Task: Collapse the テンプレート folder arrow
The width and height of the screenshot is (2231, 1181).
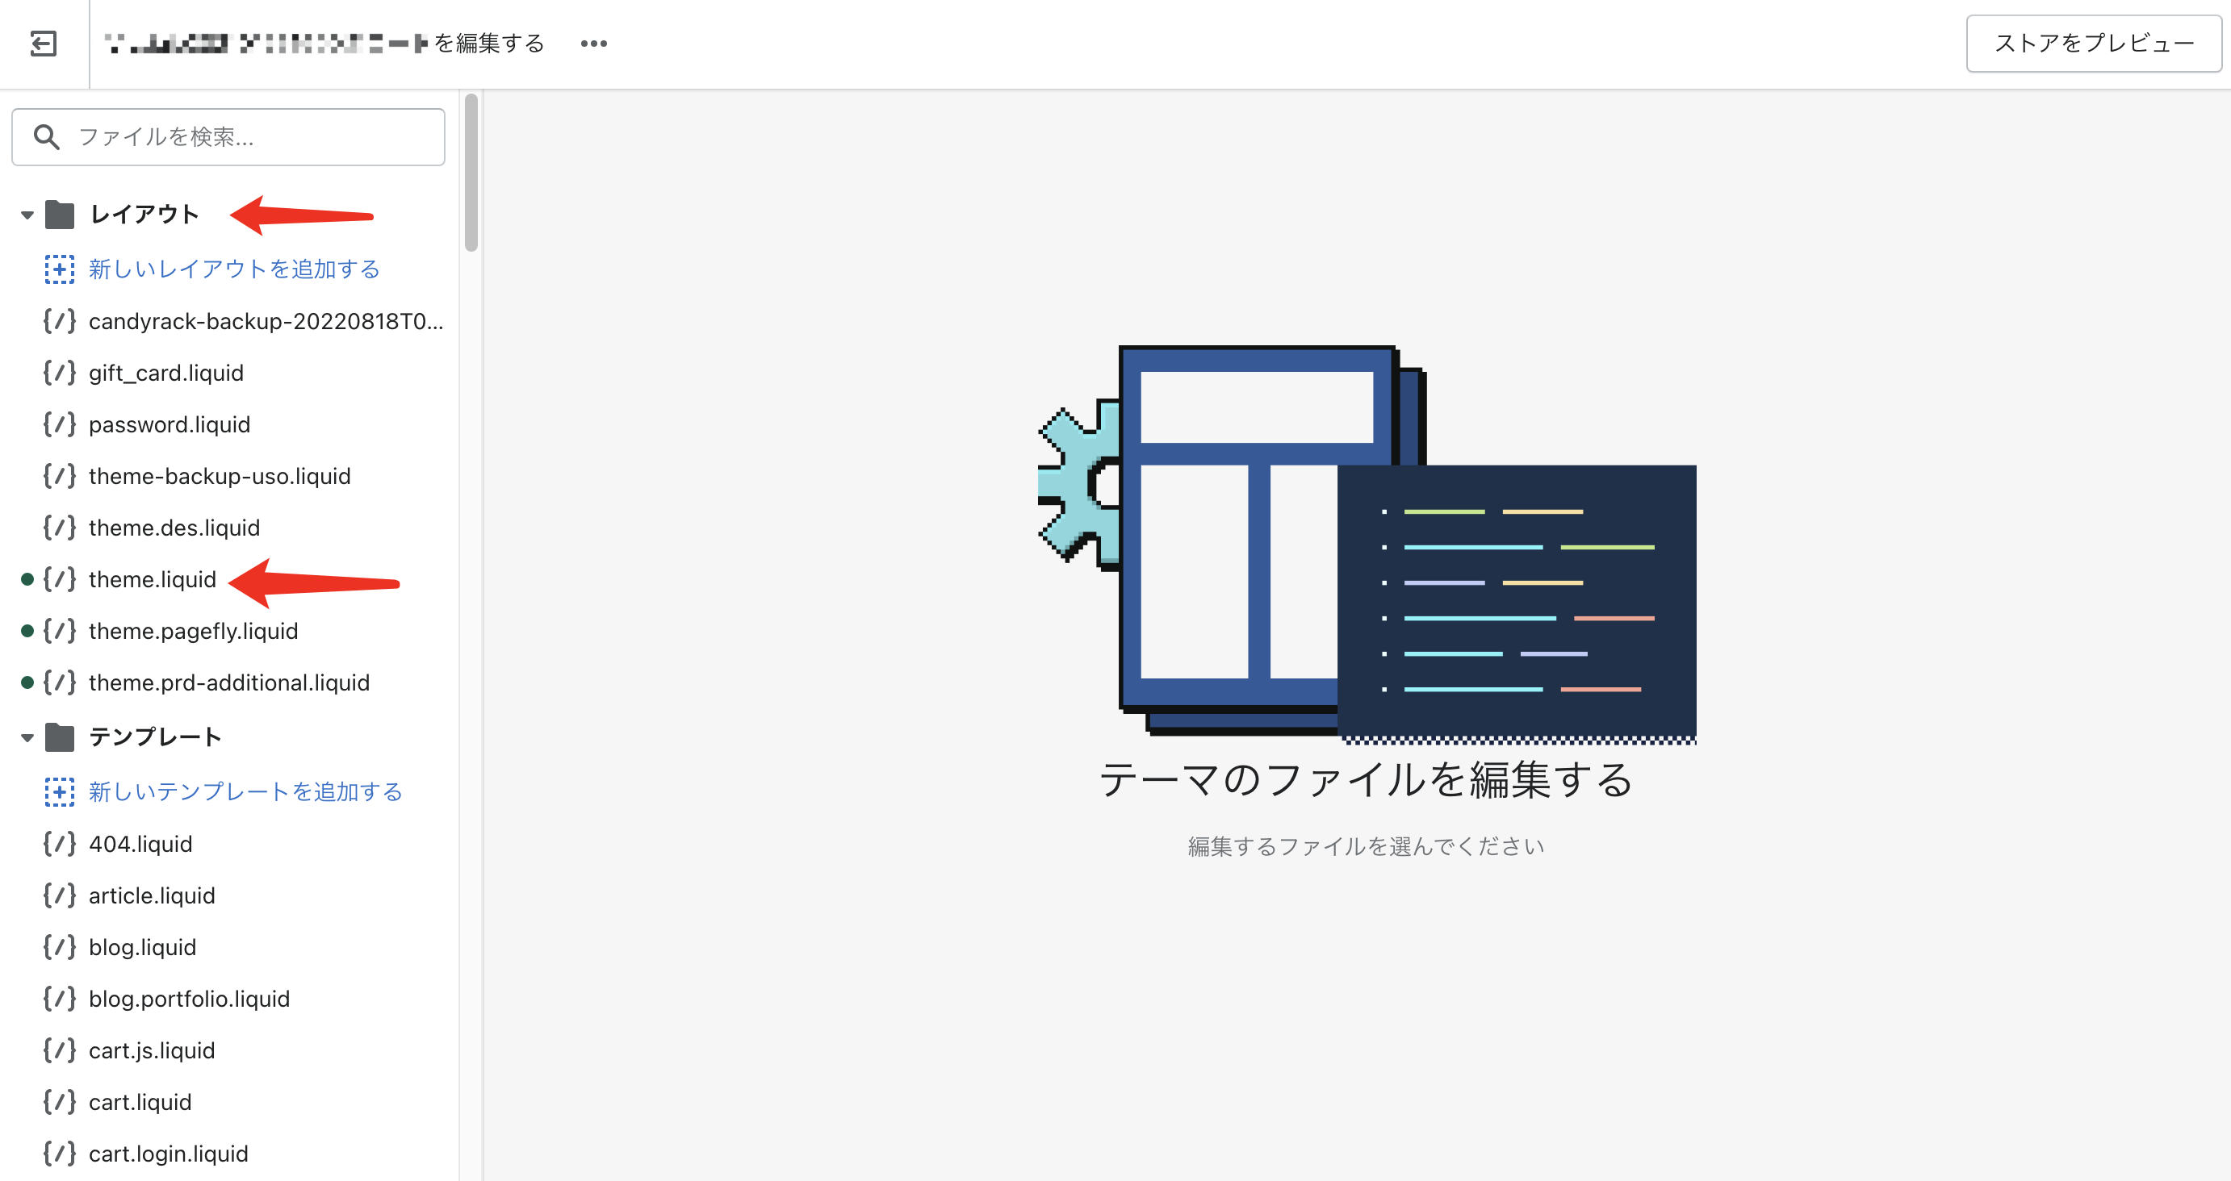Action: pos(27,737)
